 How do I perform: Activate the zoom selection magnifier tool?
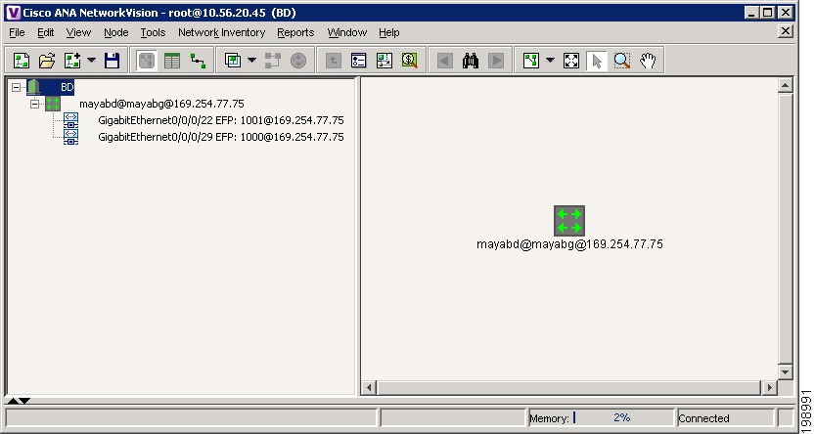[x=622, y=61]
